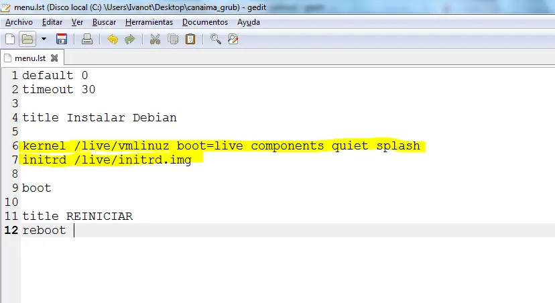Screen dimensions: 555x303
Task: Click the word 'quiet' on line 6
Action: point(350,146)
